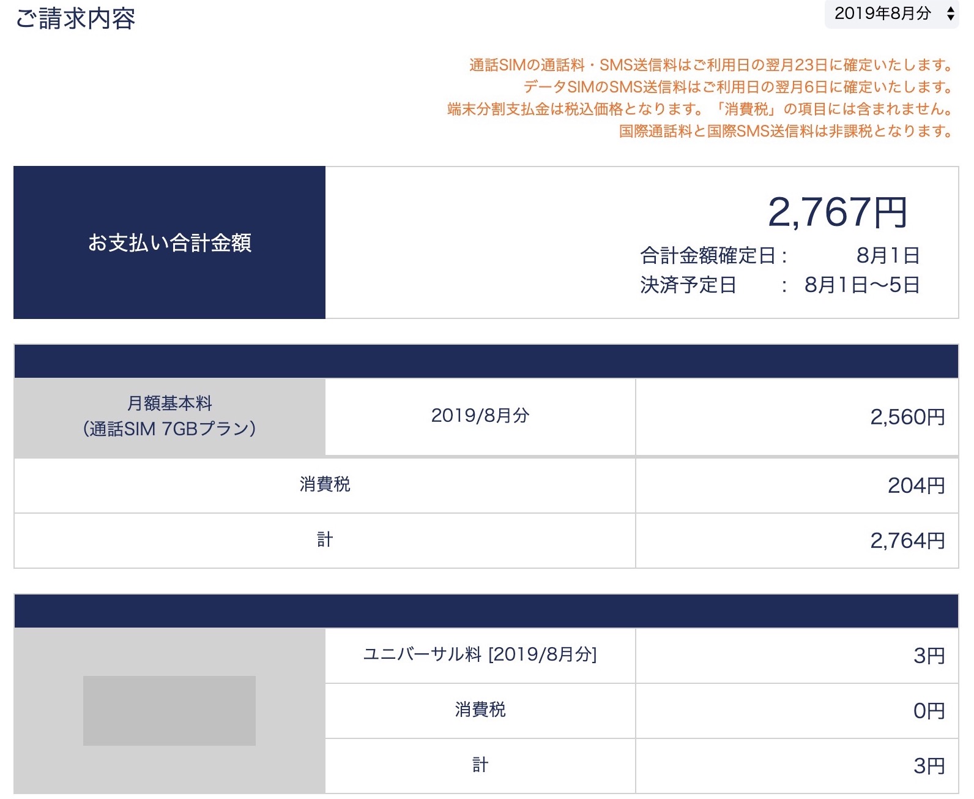Click the 2019/8月分 period cell

click(480, 416)
